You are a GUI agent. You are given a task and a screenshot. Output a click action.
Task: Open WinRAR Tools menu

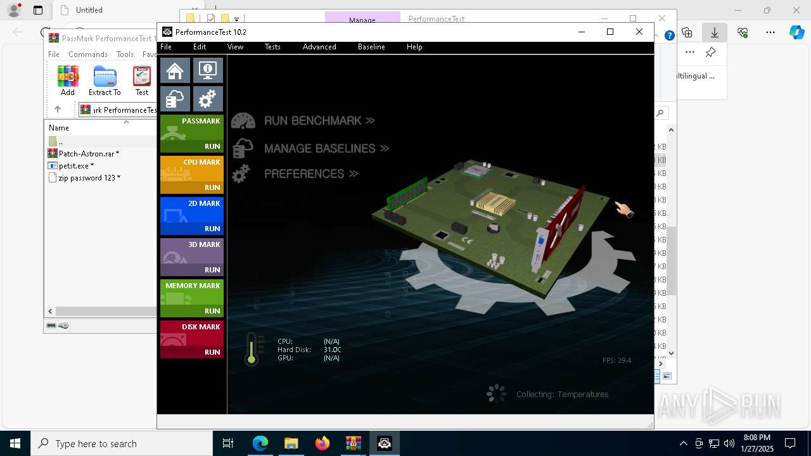pos(125,54)
